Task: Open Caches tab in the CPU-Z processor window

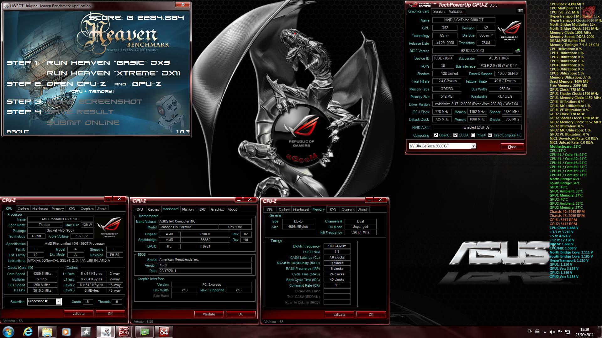Action: point(23,209)
